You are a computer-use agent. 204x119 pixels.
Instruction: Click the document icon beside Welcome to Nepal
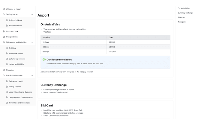coord(4,9)
